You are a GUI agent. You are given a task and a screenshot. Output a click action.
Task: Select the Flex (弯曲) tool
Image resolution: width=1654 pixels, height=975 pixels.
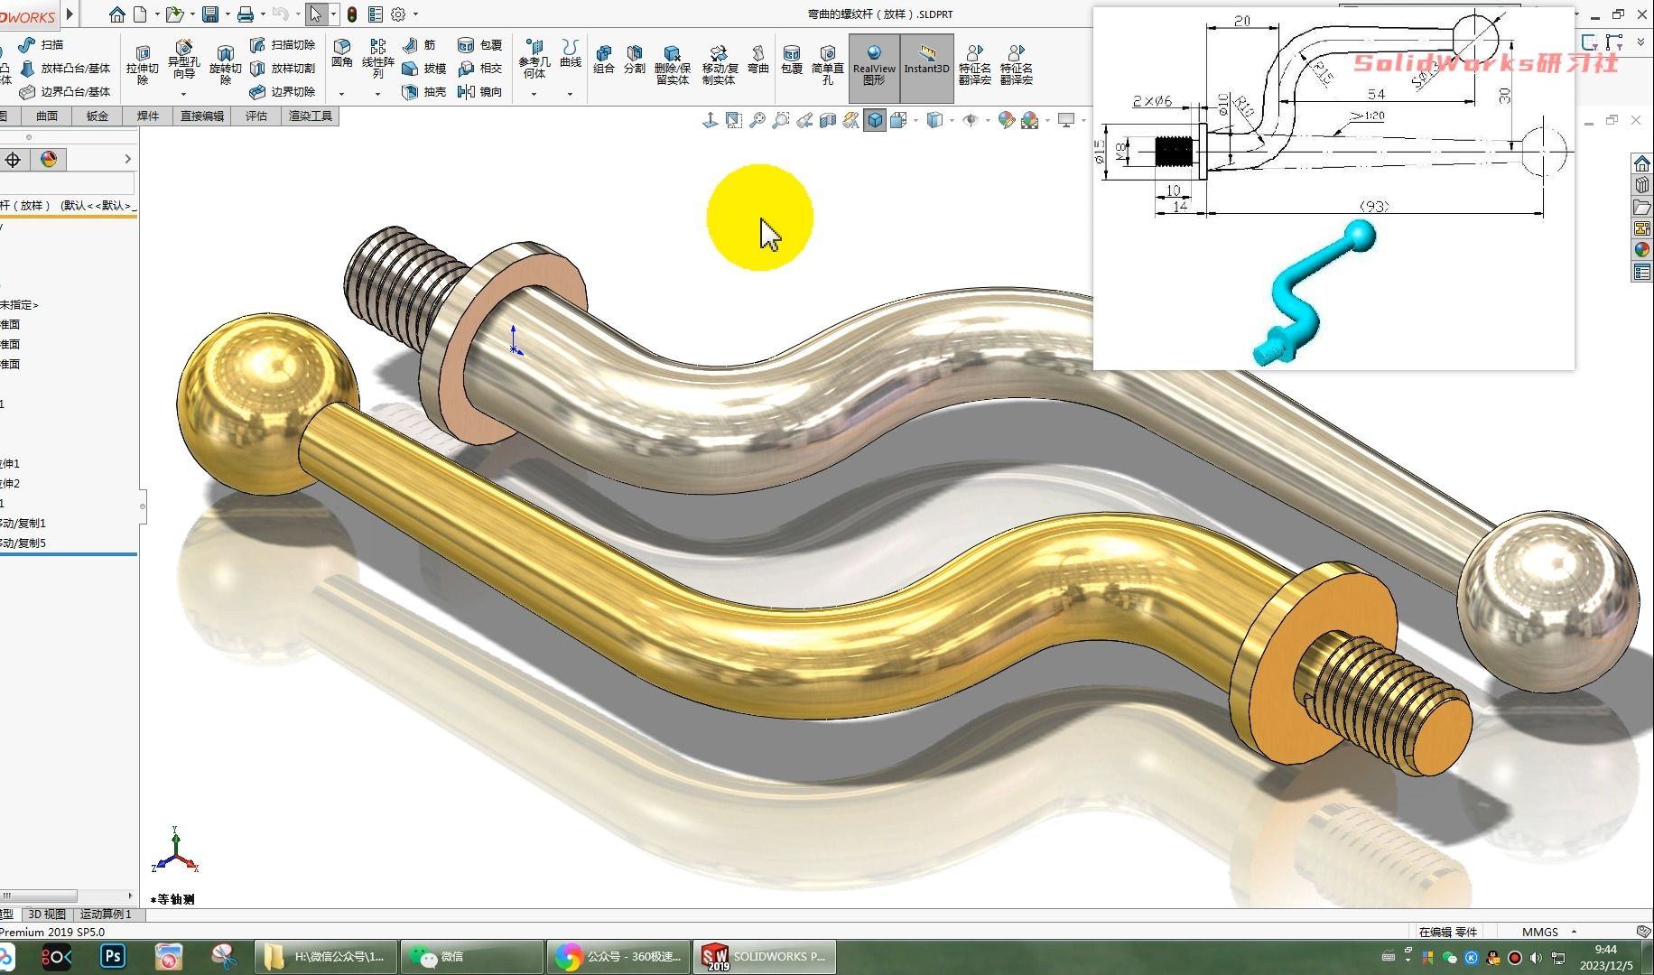[x=758, y=59]
